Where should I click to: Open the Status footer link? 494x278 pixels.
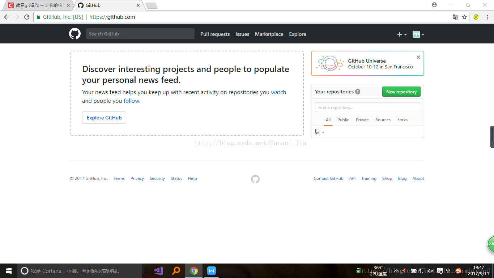pyautogui.click(x=176, y=178)
